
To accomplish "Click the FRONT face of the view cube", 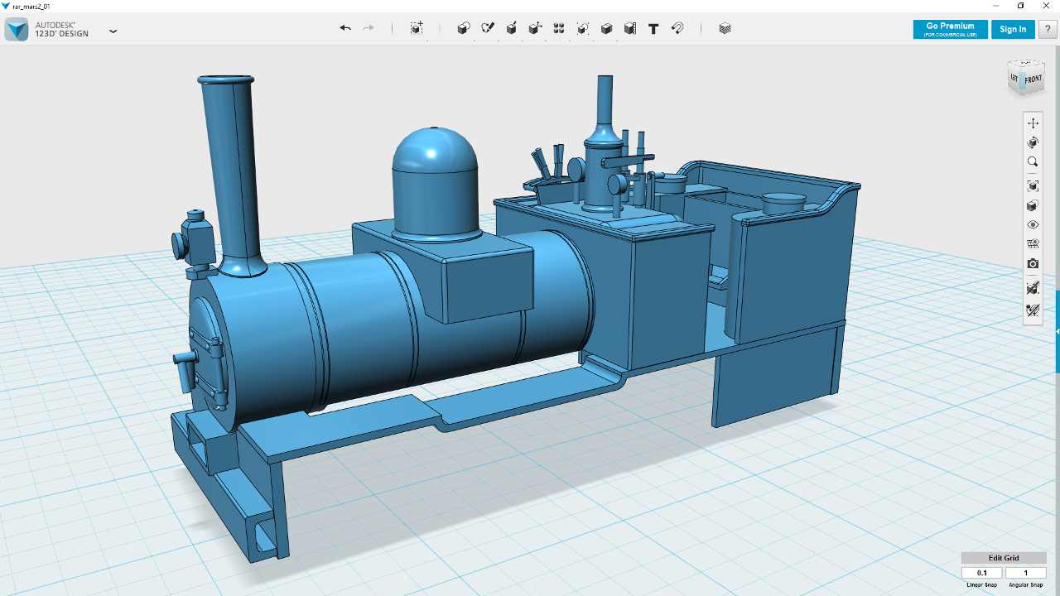I will (1032, 80).
